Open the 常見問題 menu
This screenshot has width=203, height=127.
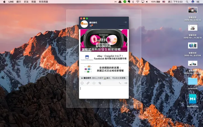tap(43, 2)
